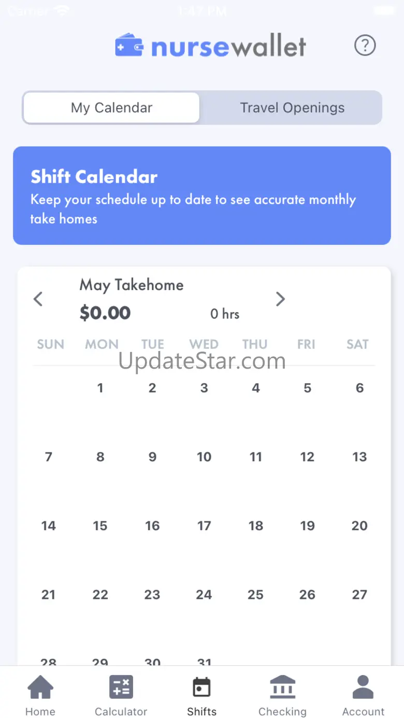Open the Account profile icon
Image resolution: width=404 pixels, height=718 pixels.
click(x=363, y=687)
